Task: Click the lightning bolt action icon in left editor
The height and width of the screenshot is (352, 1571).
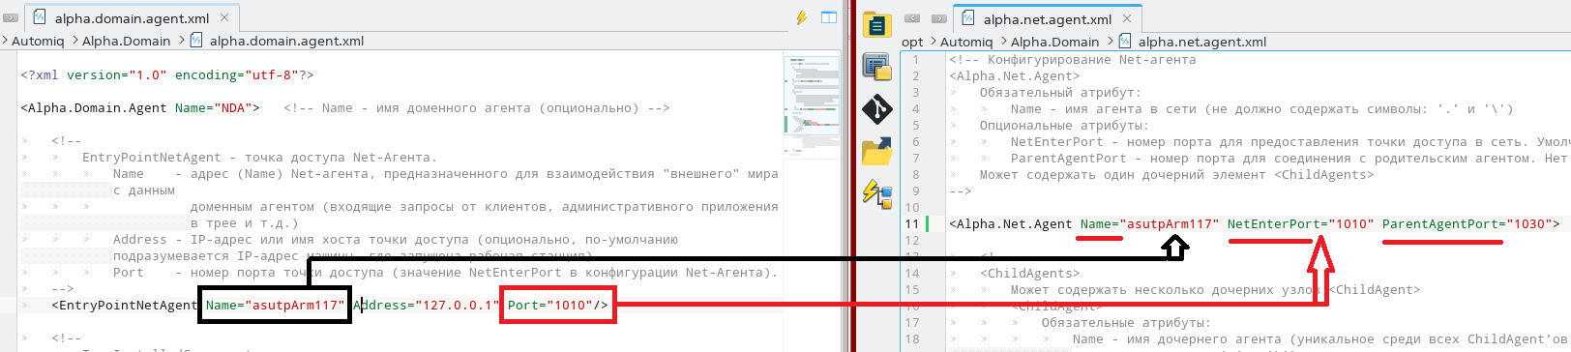Action: [802, 17]
